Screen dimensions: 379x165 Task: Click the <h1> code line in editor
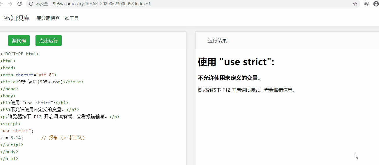(34, 103)
